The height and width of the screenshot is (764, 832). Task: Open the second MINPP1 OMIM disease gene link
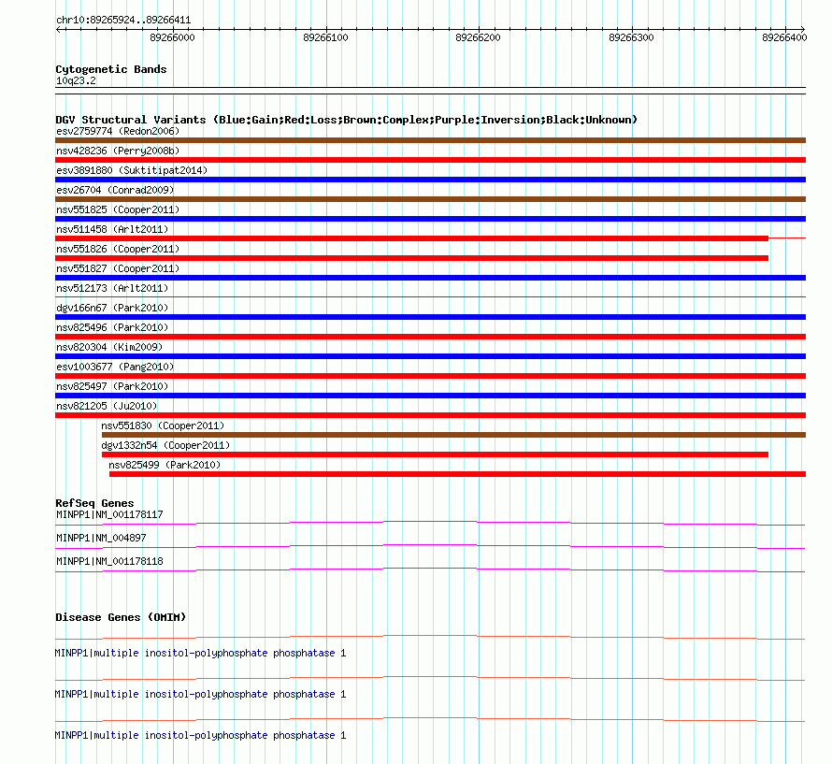point(200,695)
